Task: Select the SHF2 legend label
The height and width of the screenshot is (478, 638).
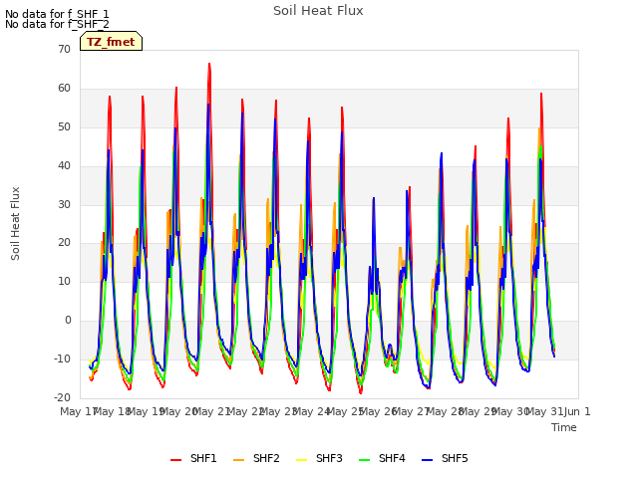Action: [266, 458]
